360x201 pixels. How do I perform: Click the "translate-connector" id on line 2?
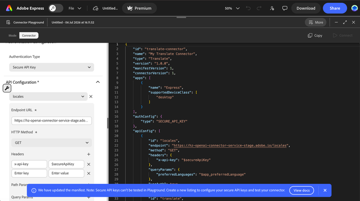[x=165, y=49]
